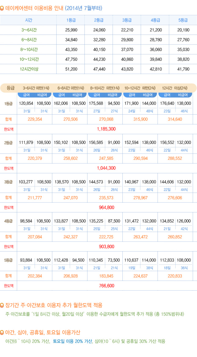Click the 29,800 fee cell
This screenshot has width=197, height=357.
(127, 40)
